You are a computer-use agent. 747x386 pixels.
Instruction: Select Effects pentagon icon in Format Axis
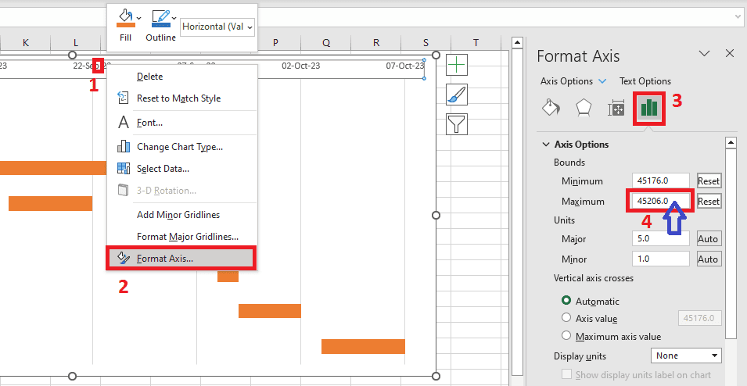coord(584,108)
